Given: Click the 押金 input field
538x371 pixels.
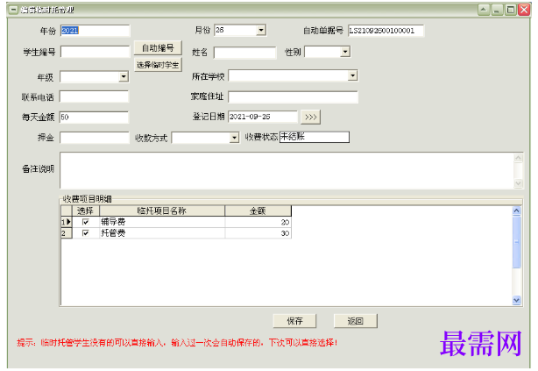Looking at the screenshot, I should click(95, 138).
